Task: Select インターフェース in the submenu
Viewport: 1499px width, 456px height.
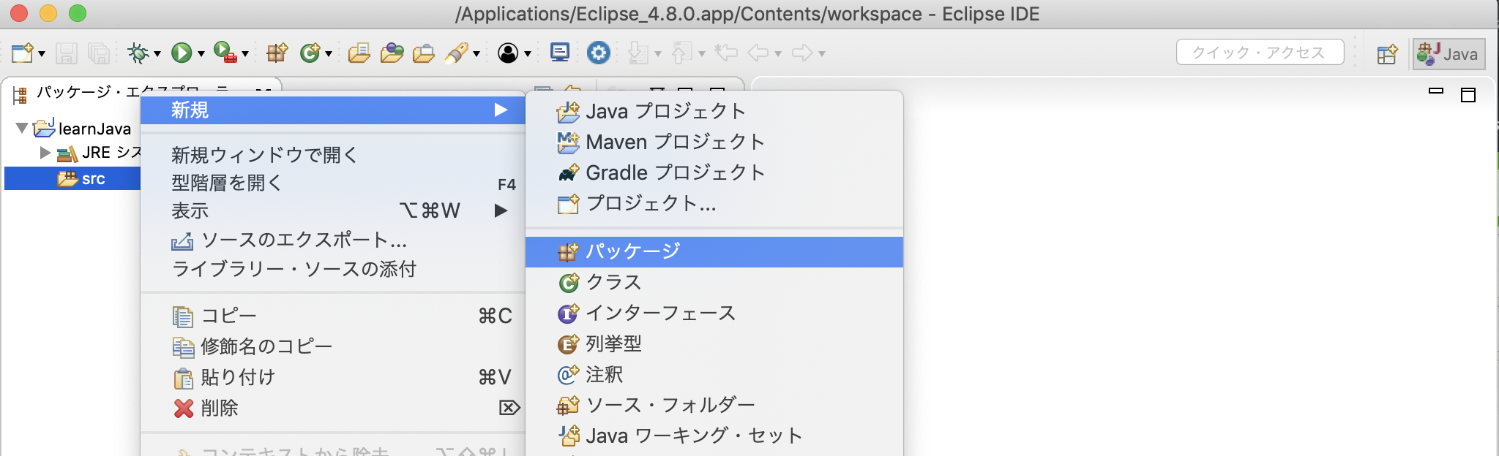Action: pos(714,313)
